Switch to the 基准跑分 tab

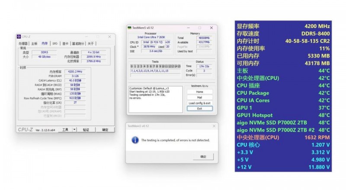(78, 44)
